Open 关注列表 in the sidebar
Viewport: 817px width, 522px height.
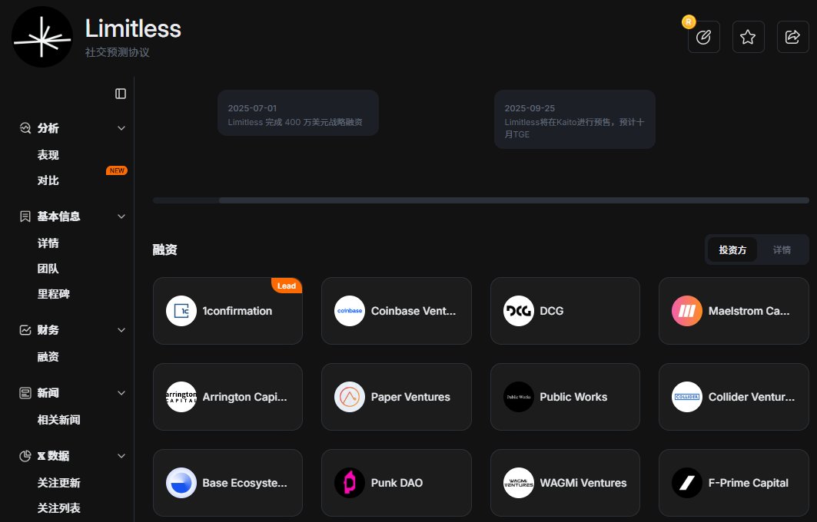point(59,508)
